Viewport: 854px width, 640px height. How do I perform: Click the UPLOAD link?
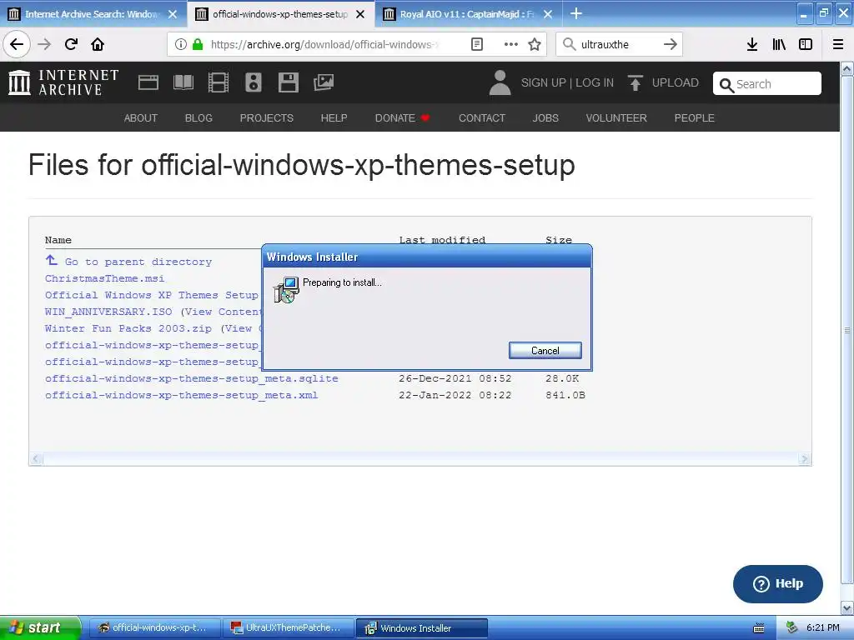[x=676, y=82]
